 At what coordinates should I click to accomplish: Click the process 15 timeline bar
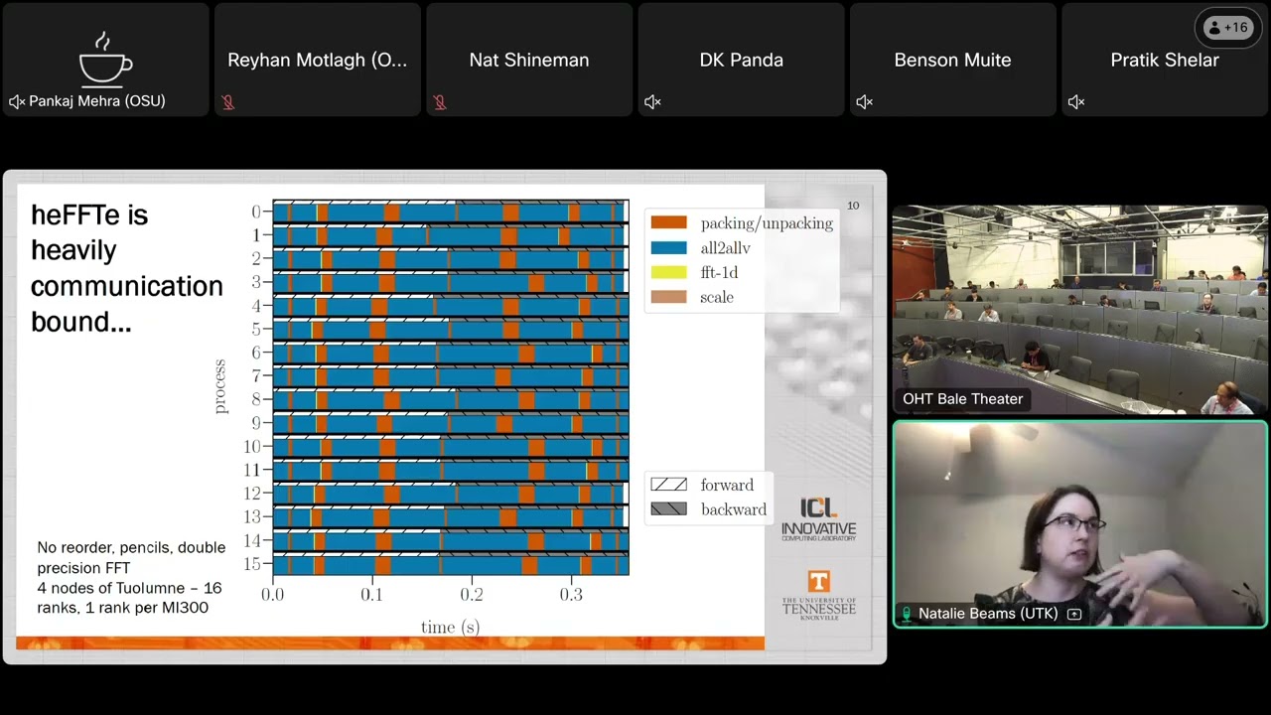[x=451, y=564]
